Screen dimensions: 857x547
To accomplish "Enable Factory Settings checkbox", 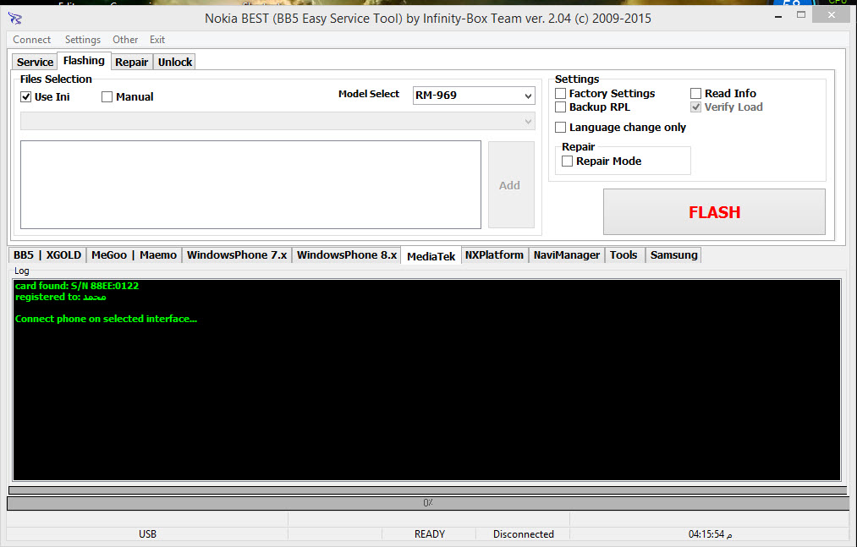I will (x=560, y=94).
